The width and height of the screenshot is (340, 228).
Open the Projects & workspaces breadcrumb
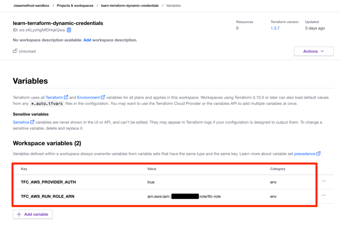click(x=75, y=6)
